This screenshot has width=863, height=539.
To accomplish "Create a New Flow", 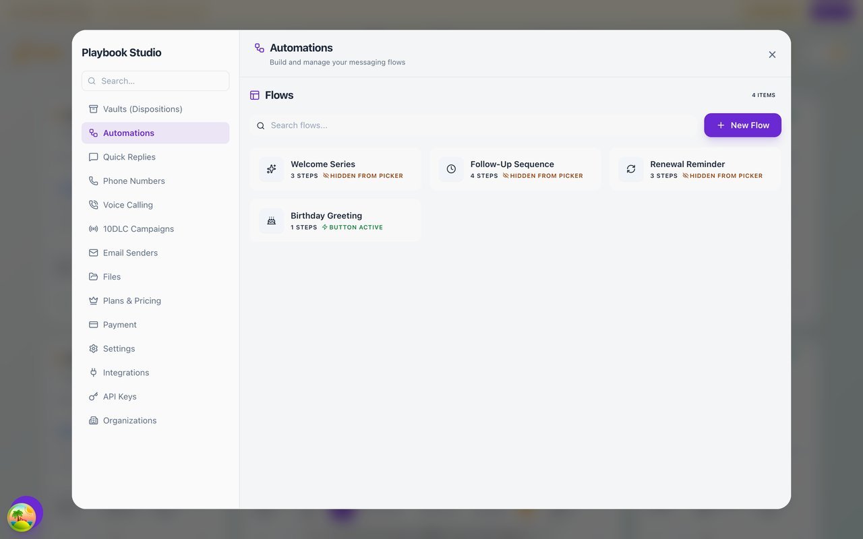I will point(742,125).
